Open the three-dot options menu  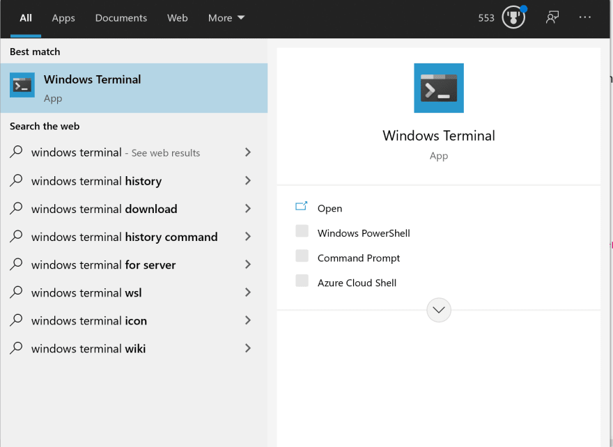tap(585, 17)
